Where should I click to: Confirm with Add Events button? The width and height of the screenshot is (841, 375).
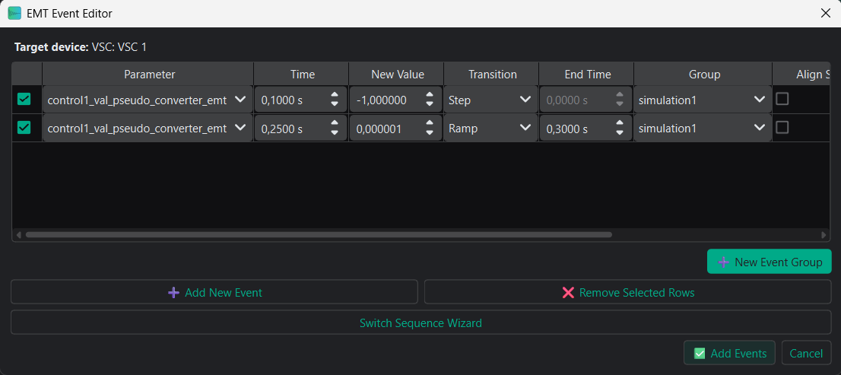pos(729,354)
